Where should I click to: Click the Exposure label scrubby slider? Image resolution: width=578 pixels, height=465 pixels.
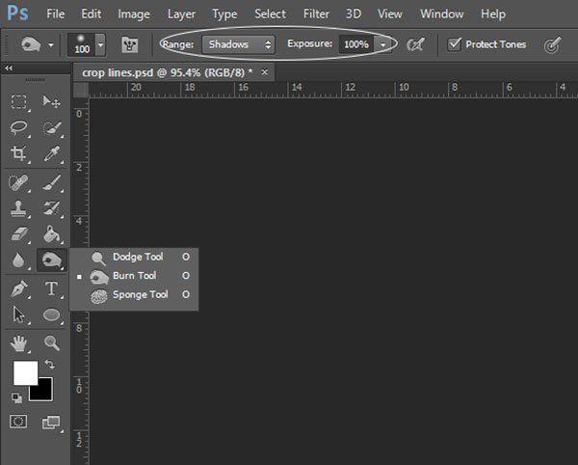[309, 44]
